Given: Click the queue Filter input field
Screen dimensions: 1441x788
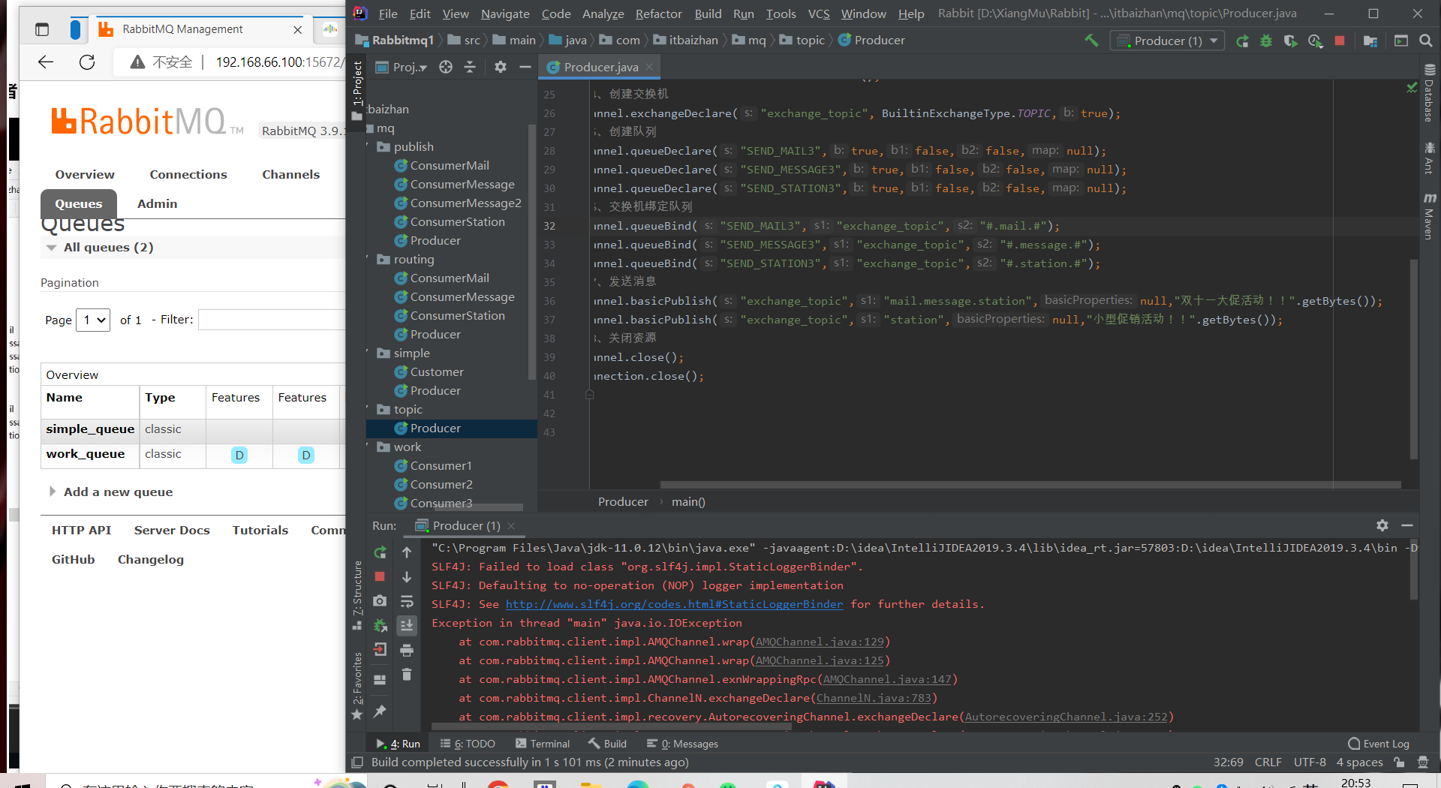Looking at the screenshot, I should [x=272, y=320].
